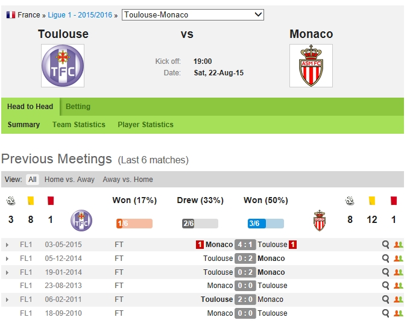Screen dimensions: 407x326
Task: Expand the 03-05-2015 match row
Action: click(7, 245)
